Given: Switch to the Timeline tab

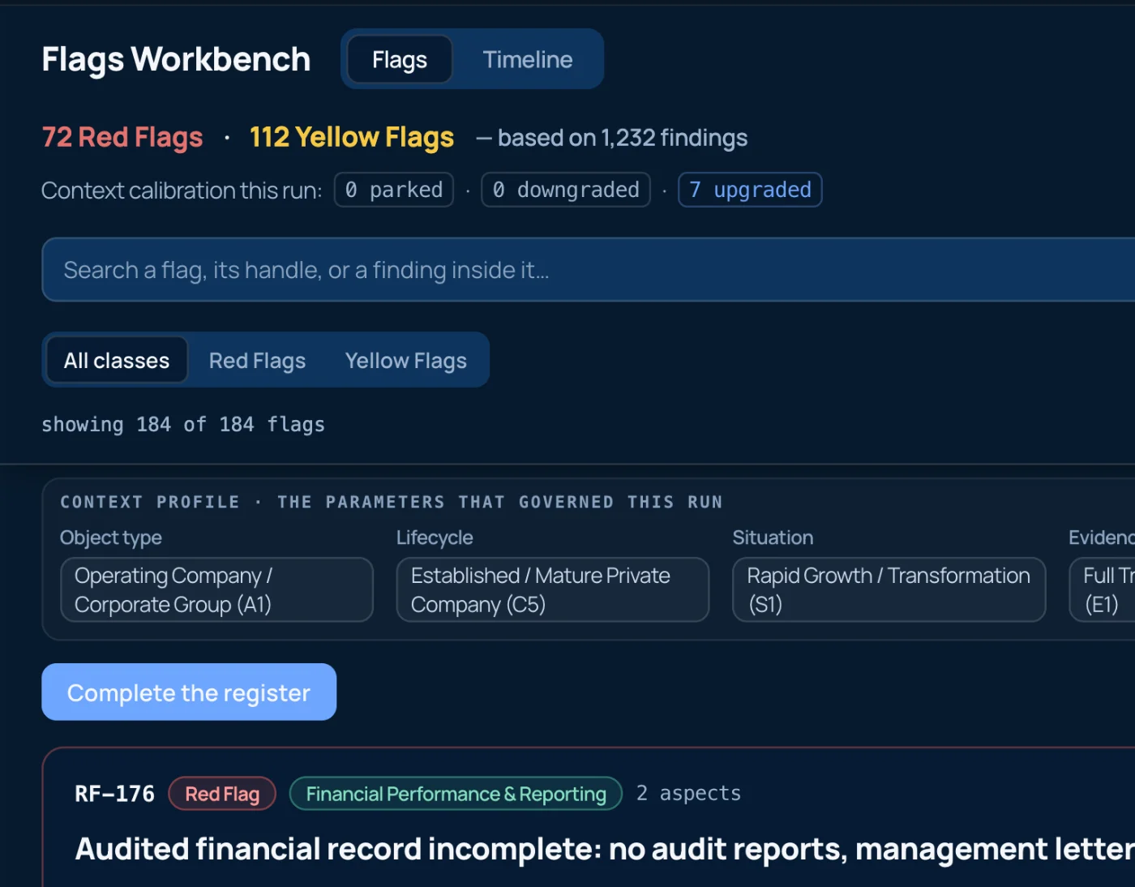Looking at the screenshot, I should (x=528, y=59).
